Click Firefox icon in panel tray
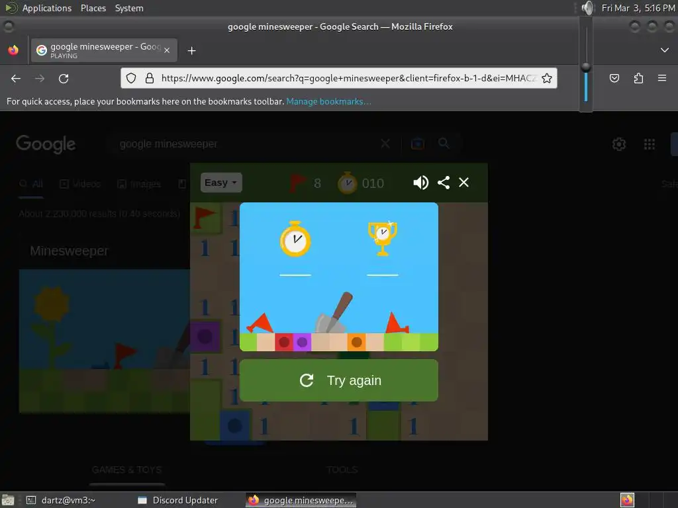 coord(627,500)
